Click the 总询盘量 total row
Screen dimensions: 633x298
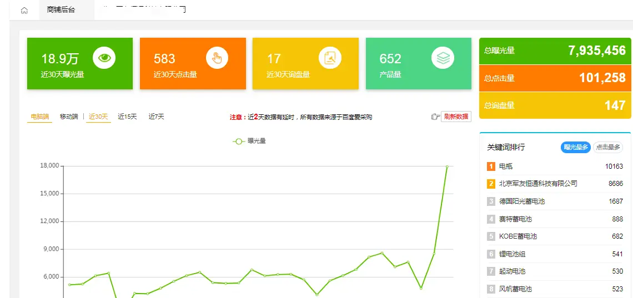click(555, 105)
